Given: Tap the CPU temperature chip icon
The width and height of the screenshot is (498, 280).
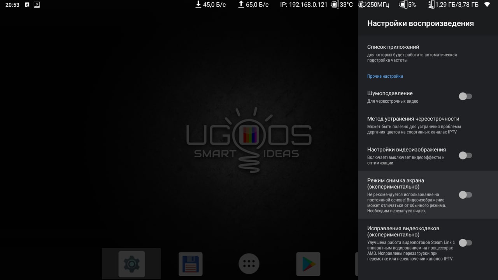Looking at the screenshot, I should [x=334, y=5].
